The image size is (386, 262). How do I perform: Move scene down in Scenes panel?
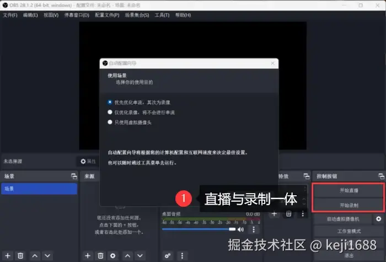47,255
